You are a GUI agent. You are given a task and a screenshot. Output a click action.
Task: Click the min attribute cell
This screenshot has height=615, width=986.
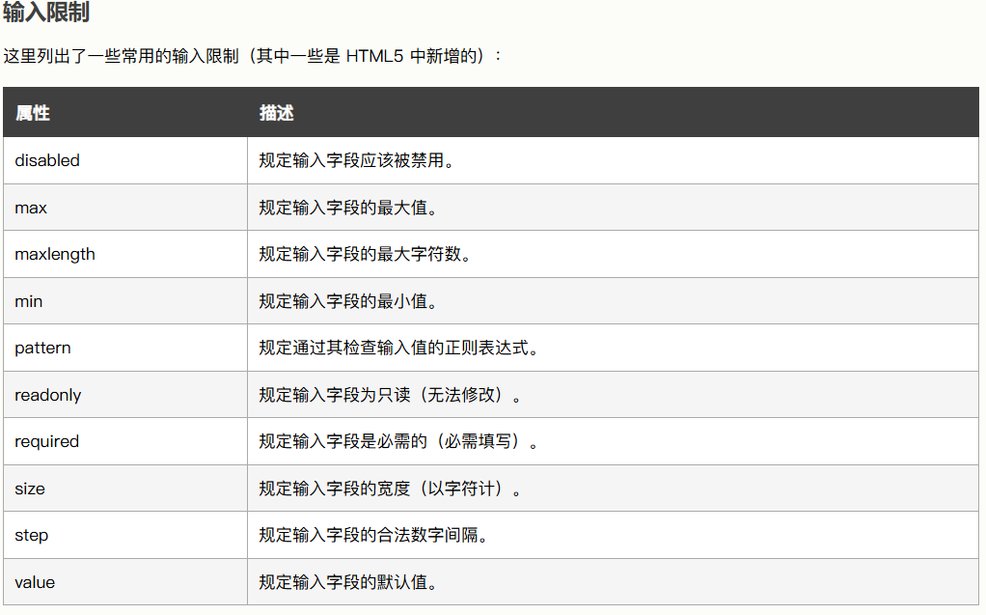click(x=29, y=301)
